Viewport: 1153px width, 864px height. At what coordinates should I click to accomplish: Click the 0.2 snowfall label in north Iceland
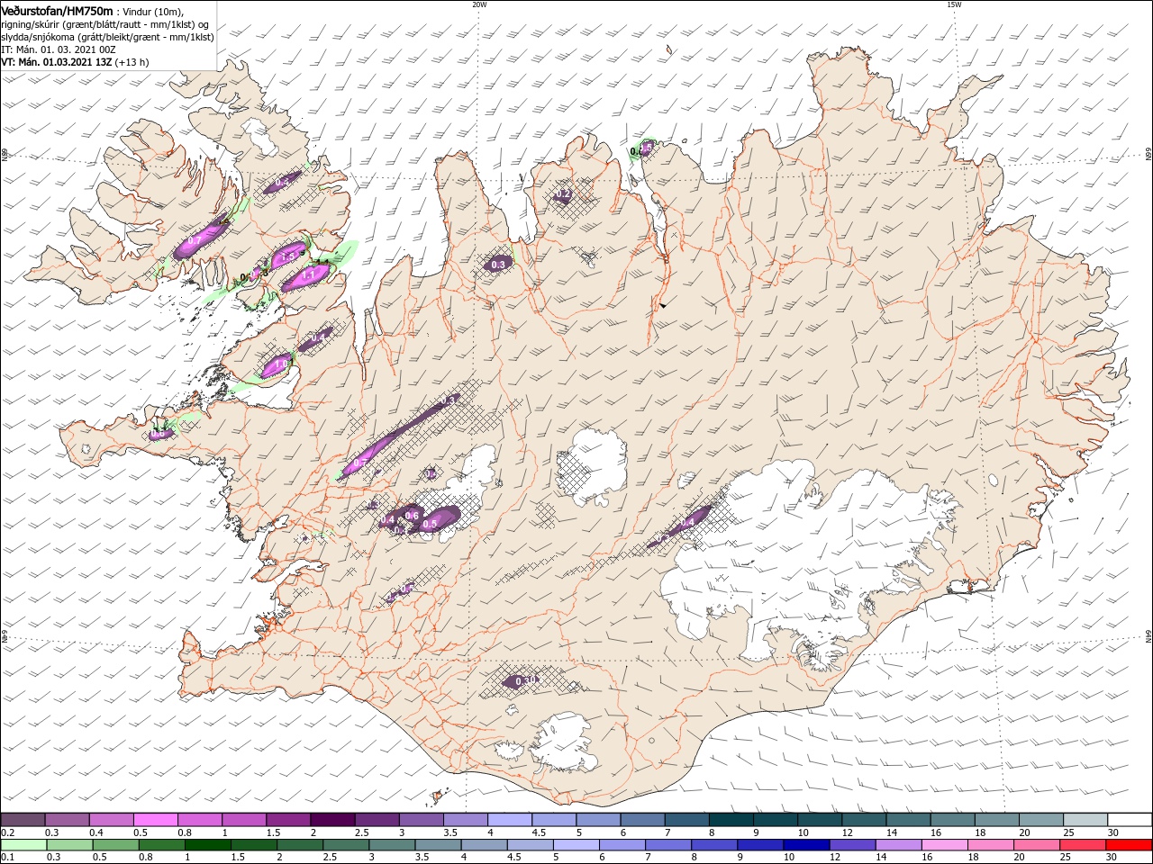[x=564, y=193]
